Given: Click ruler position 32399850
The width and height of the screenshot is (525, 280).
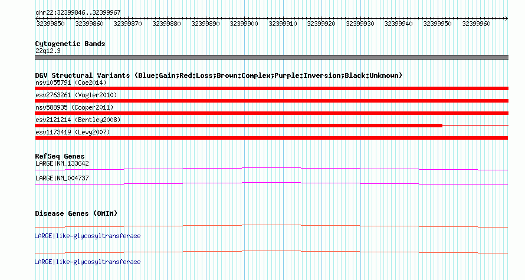Looking at the screenshot, I should coord(50,24).
